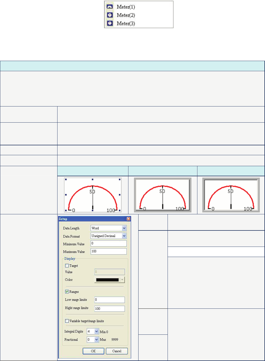The image size is (265, 361).
Task: Enable the Target checkbox
Action: coord(67,266)
